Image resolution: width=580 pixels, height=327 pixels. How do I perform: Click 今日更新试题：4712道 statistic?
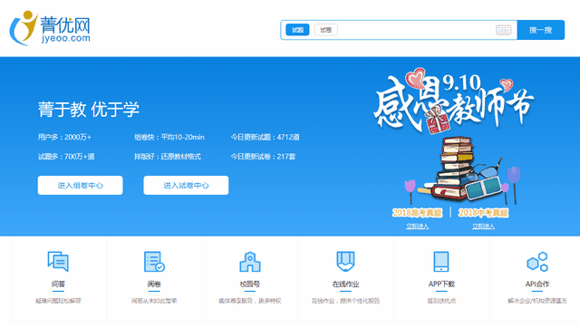(x=265, y=138)
